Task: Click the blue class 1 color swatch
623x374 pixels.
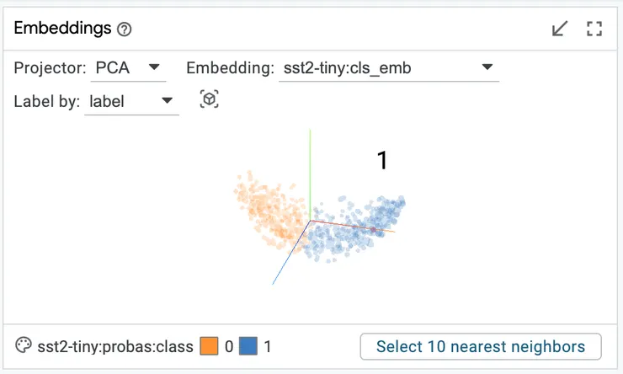Action: pyautogui.click(x=248, y=346)
